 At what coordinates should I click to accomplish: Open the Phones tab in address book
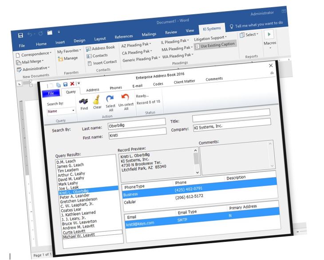coord(116,88)
